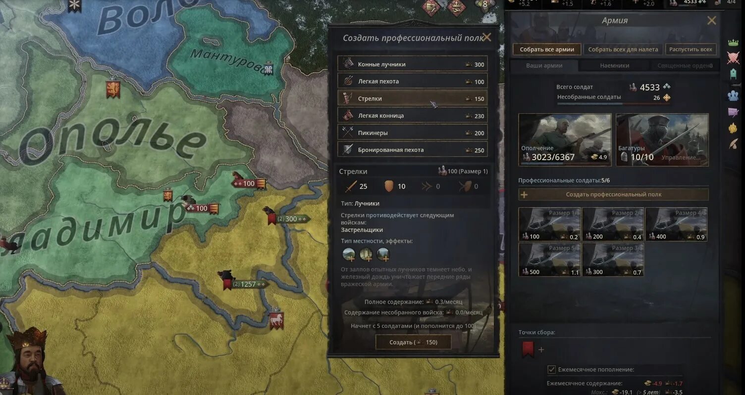Open the Багатуры knights thumbnail

[x=662, y=140]
